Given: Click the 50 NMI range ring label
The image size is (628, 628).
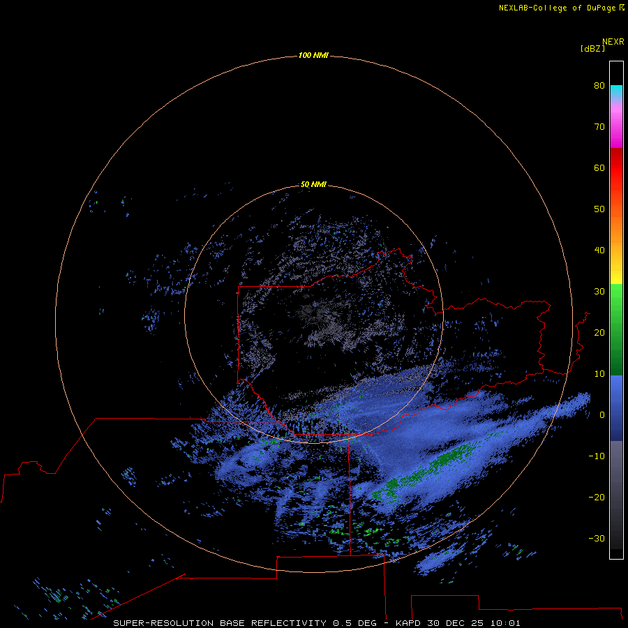Looking at the screenshot, I should [313, 185].
